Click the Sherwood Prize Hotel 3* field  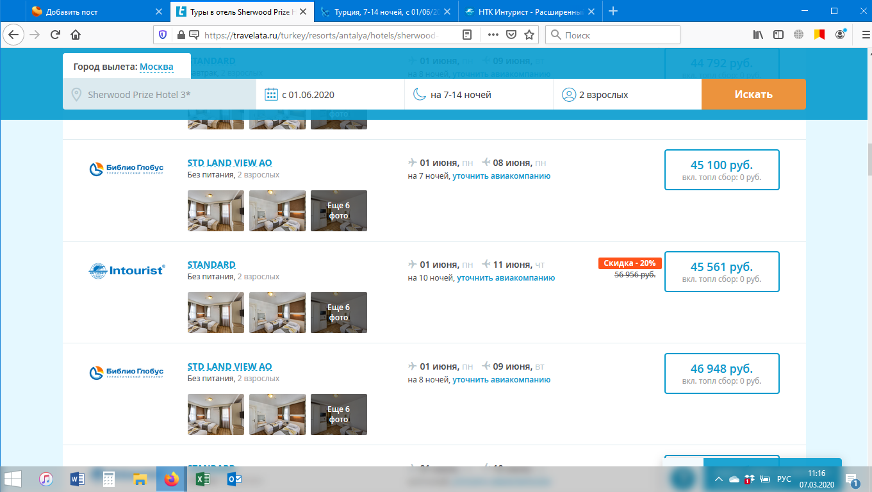point(159,95)
